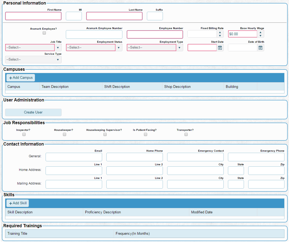Check the Aramark Employee checkbox
This screenshot has height=243, width=289.
(44, 33)
